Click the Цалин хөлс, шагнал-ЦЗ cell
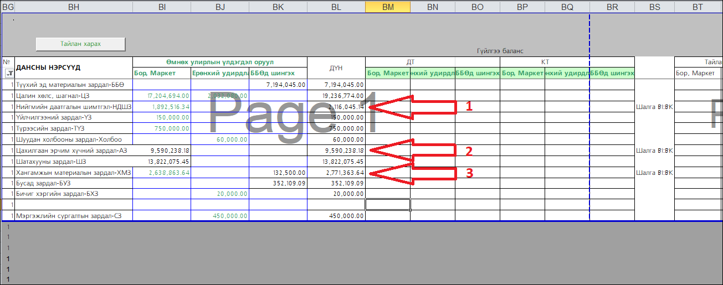Screen dimensions: 723x285 (x=73, y=96)
